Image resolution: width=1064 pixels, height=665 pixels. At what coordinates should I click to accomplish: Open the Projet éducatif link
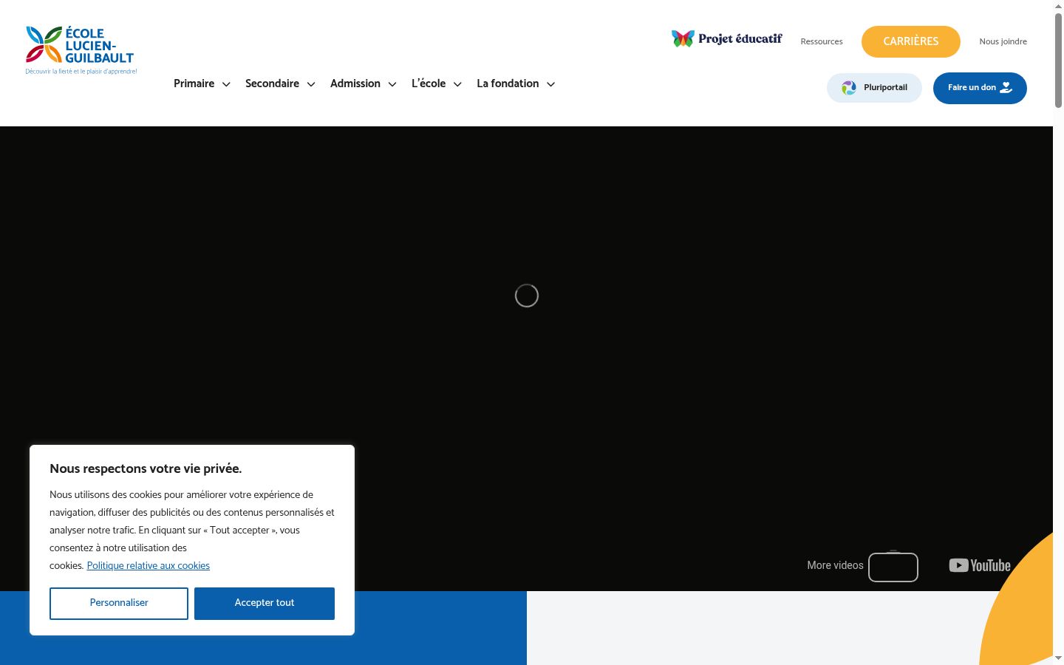(x=727, y=38)
